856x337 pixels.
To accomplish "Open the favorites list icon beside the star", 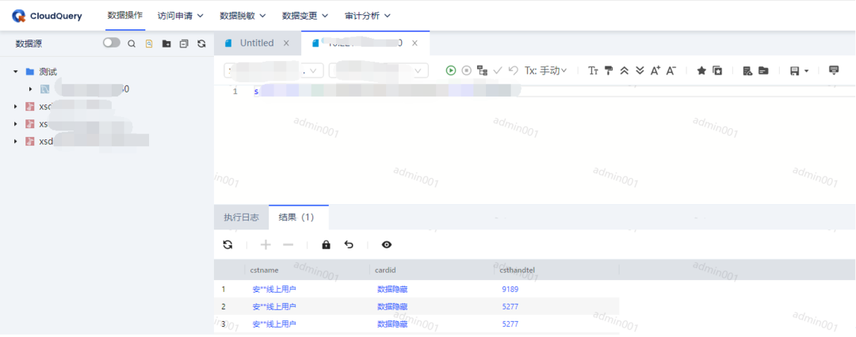I will [x=717, y=70].
